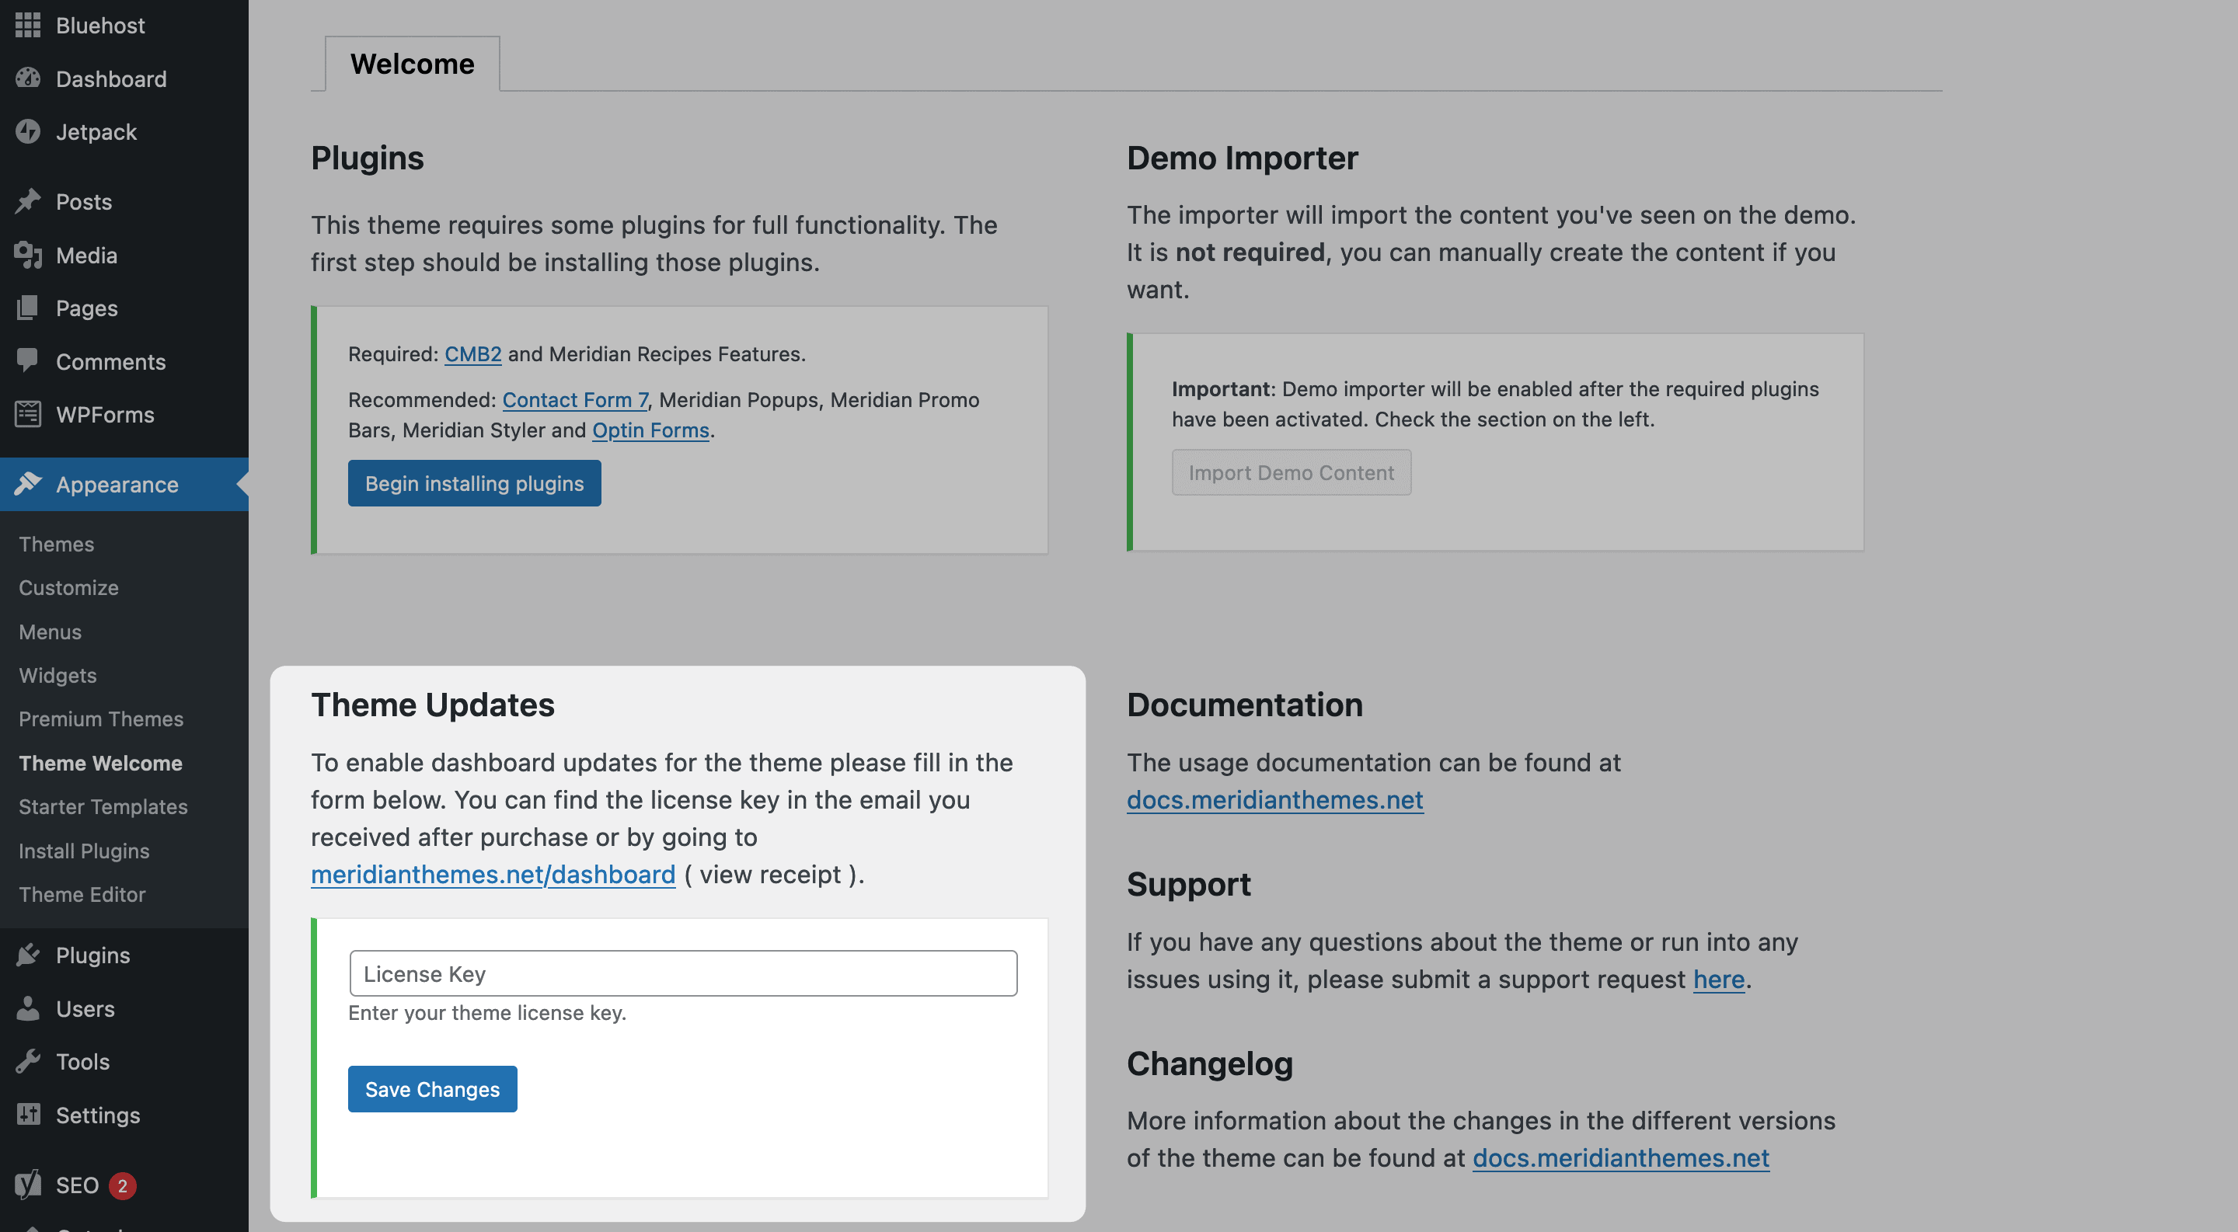Image resolution: width=2238 pixels, height=1232 pixels.
Task: Click Begin installing plugins button
Action: [475, 482]
